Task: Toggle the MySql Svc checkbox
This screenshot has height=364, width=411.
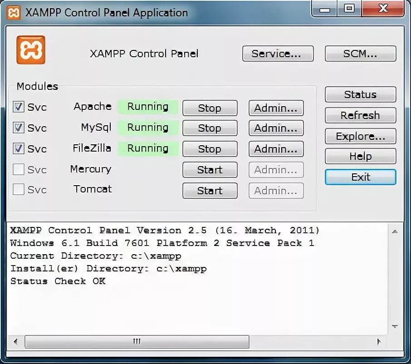Action: click(x=19, y=128)
